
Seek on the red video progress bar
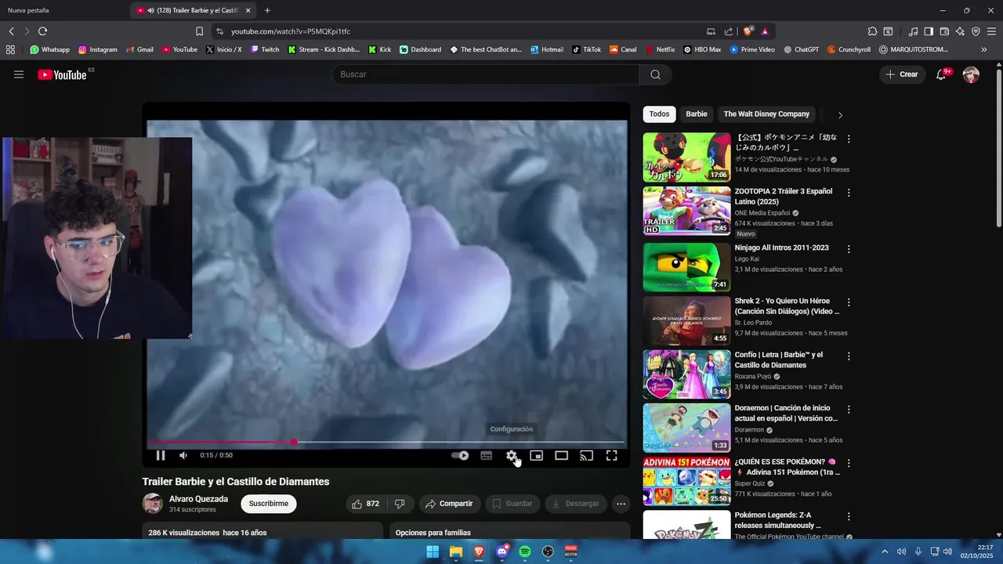pyautogui.click(x=387, y=443)
